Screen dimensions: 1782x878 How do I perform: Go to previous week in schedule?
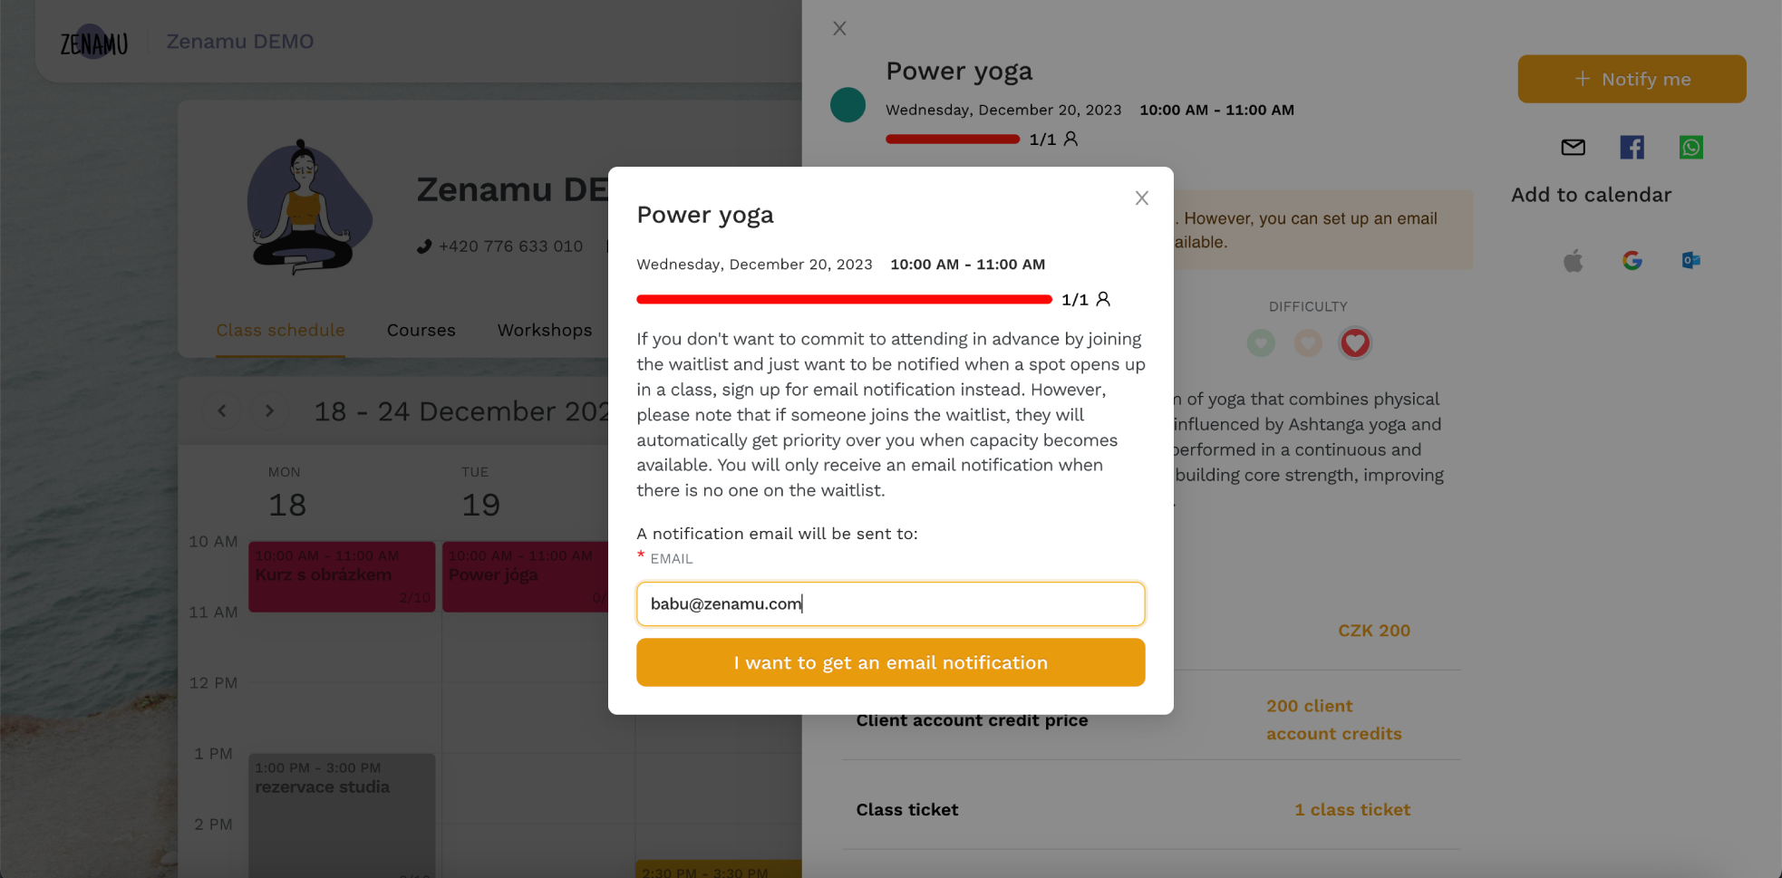[222, 410]
